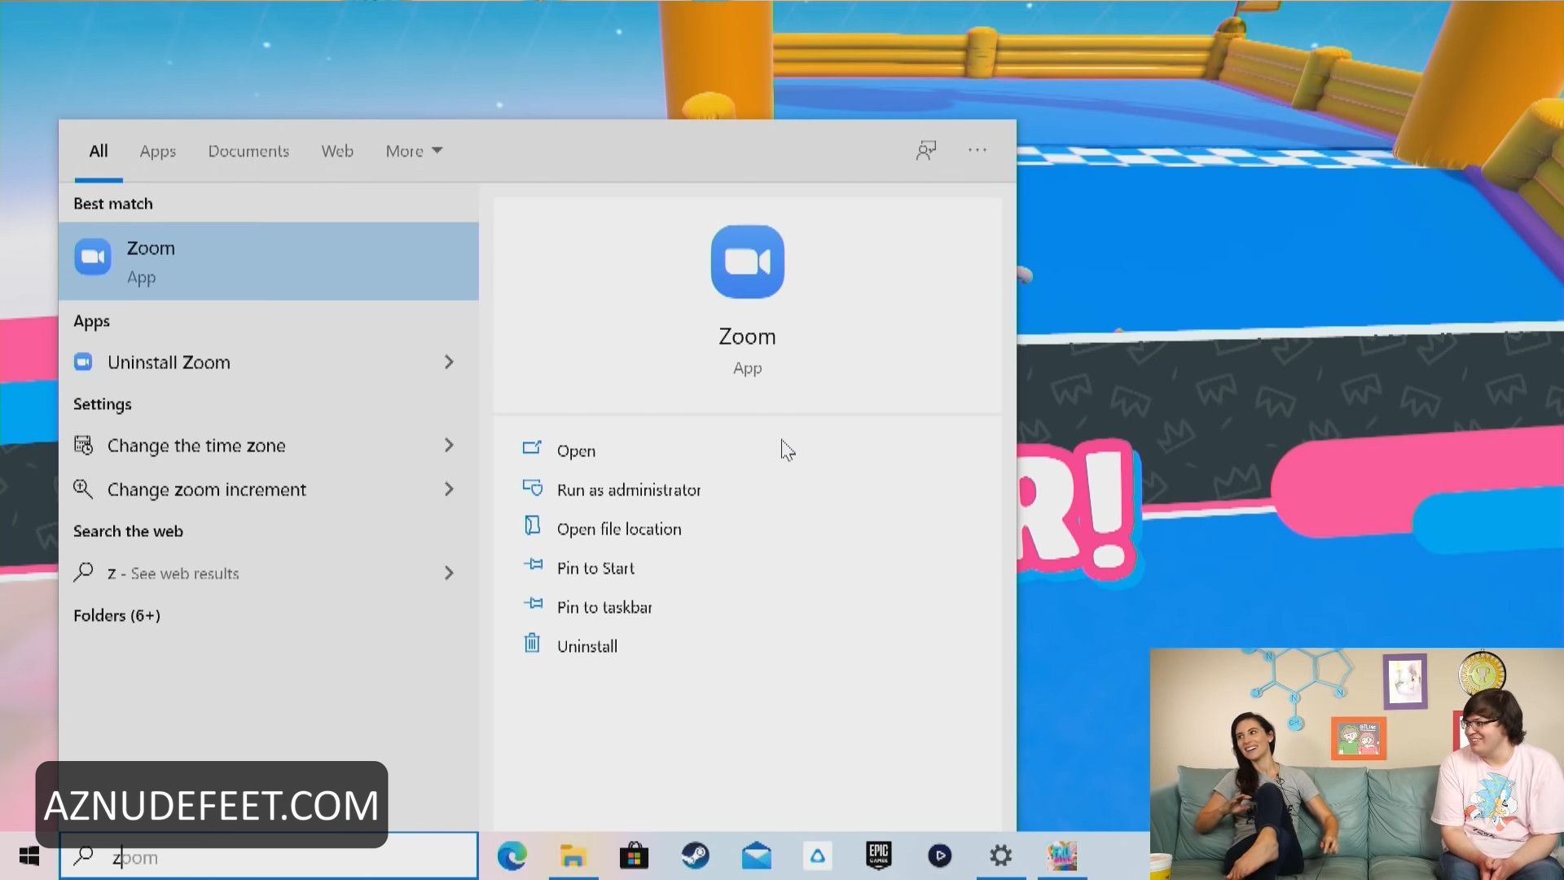Viewport: 1564px width, 880px height.
Task: Open Microsoft Edge from the taskbar
Action: (x=512, y=856)
